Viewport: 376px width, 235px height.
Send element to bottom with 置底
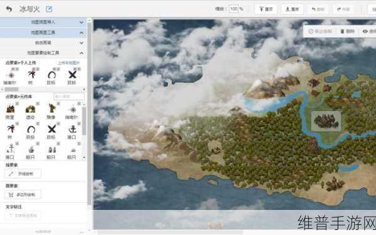coord(292,9)
